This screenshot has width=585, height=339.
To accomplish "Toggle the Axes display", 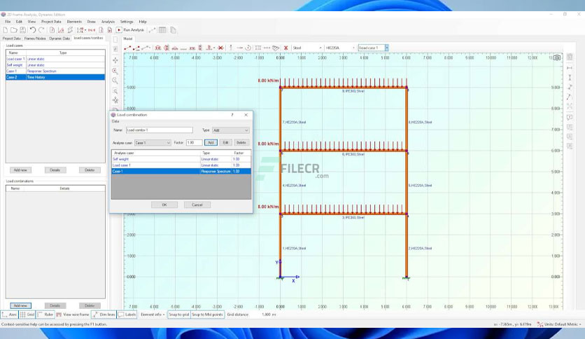I will point(9,314).
